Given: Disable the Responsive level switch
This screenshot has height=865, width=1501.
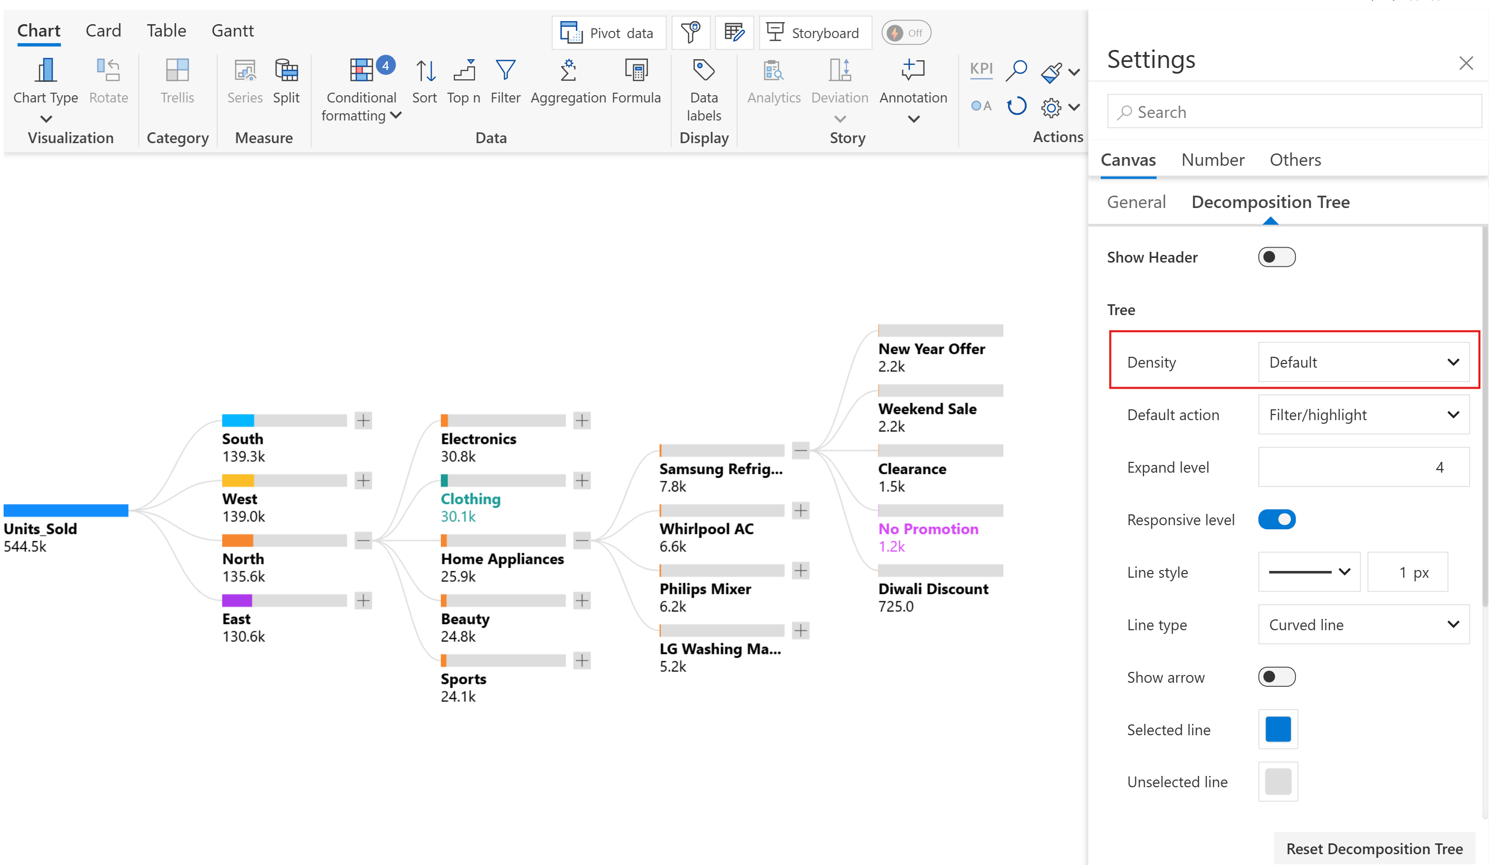Looking at the screenshot, I should pos(1276,520).
